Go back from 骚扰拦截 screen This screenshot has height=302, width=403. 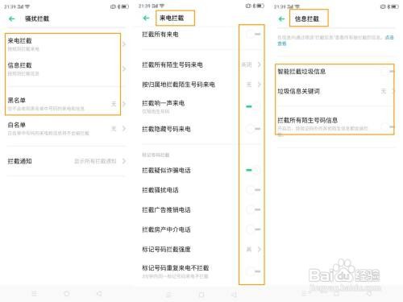pos(12,19)
